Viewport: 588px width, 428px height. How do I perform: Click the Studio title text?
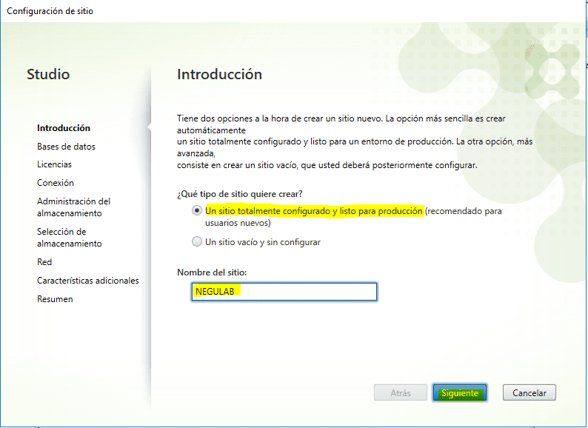pos(48,74)
